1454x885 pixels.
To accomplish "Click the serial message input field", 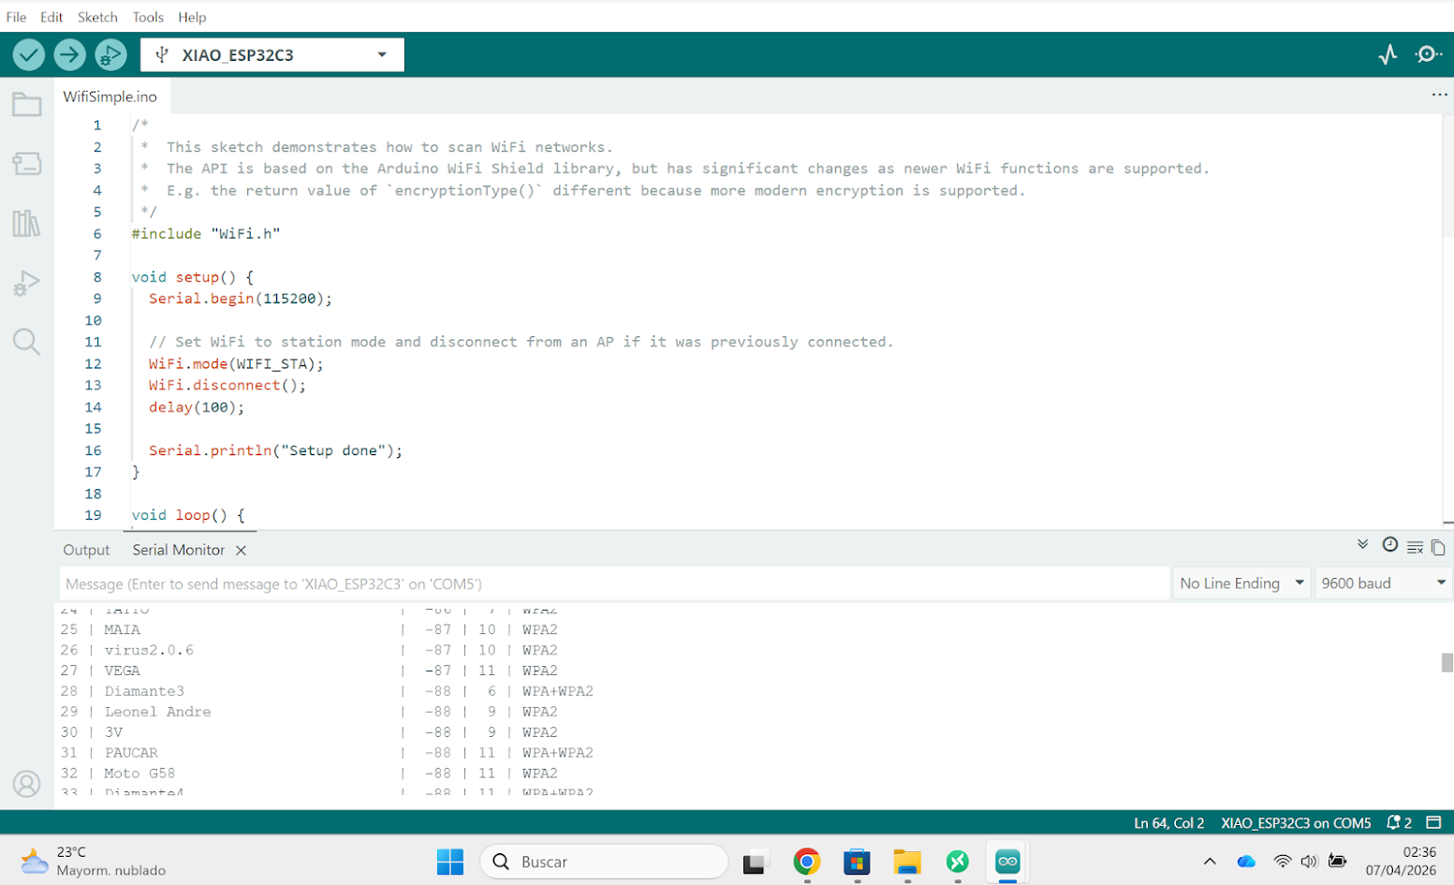I will 615,583.
